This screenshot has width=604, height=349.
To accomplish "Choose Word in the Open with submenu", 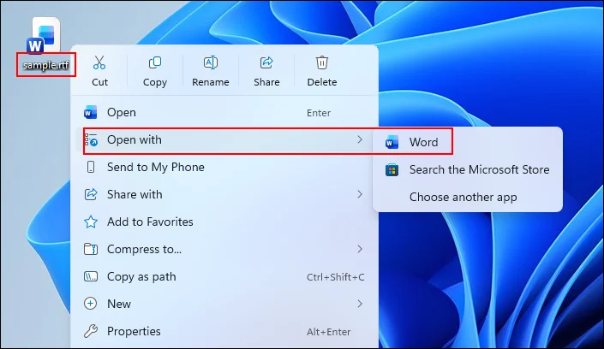I will [x=468, y=142].
